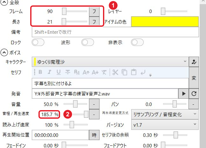This screenshot has width=206, height=148.
Task: Click the パン value 0.0
Action: click(148, 104)
